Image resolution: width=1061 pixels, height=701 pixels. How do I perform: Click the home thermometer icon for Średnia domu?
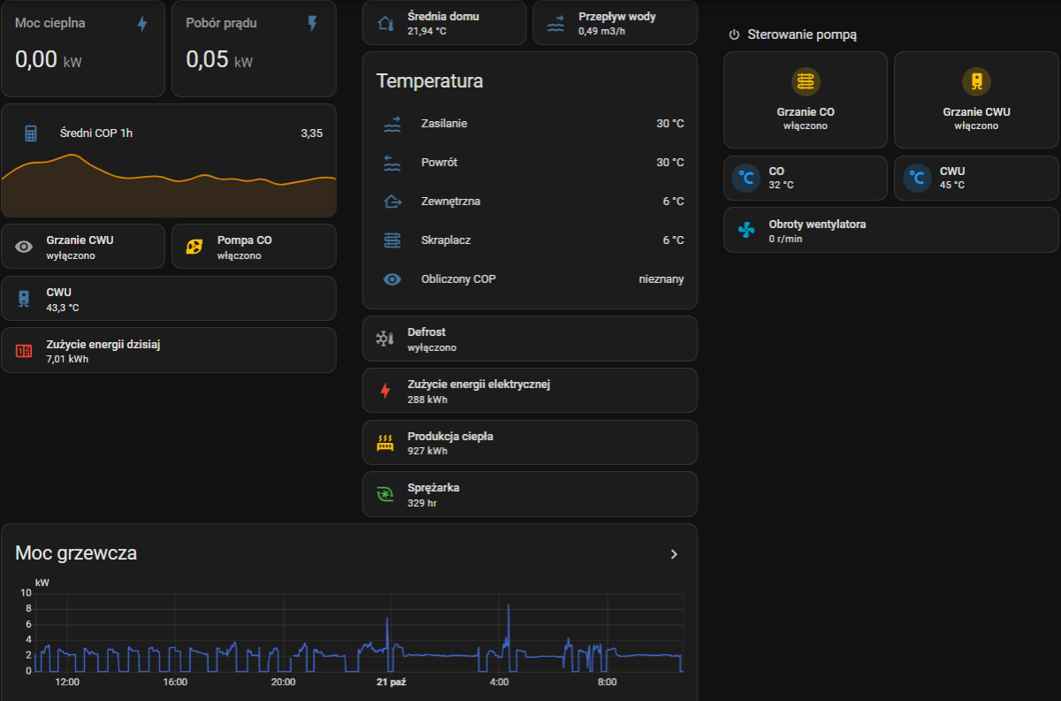tap(385, 23)
